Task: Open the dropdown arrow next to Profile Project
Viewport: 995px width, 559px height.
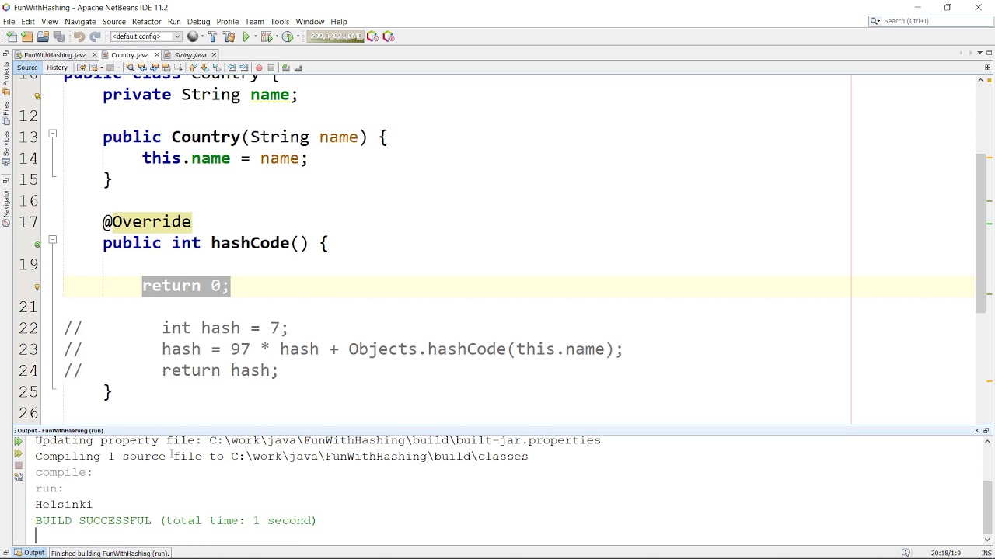Action: coord(298,36)
